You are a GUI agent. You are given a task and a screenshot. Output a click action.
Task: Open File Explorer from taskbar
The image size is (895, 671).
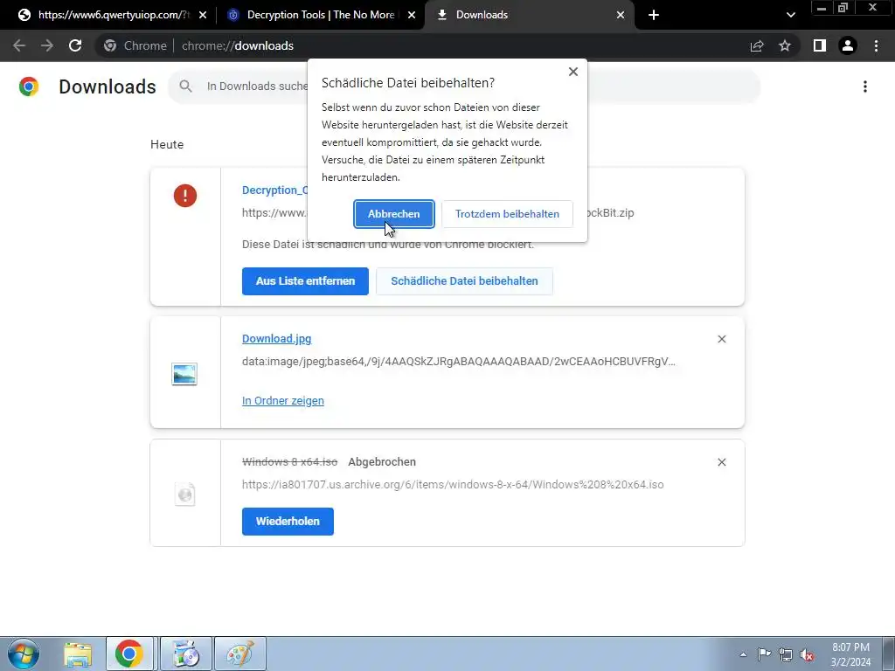click(78, 654)
